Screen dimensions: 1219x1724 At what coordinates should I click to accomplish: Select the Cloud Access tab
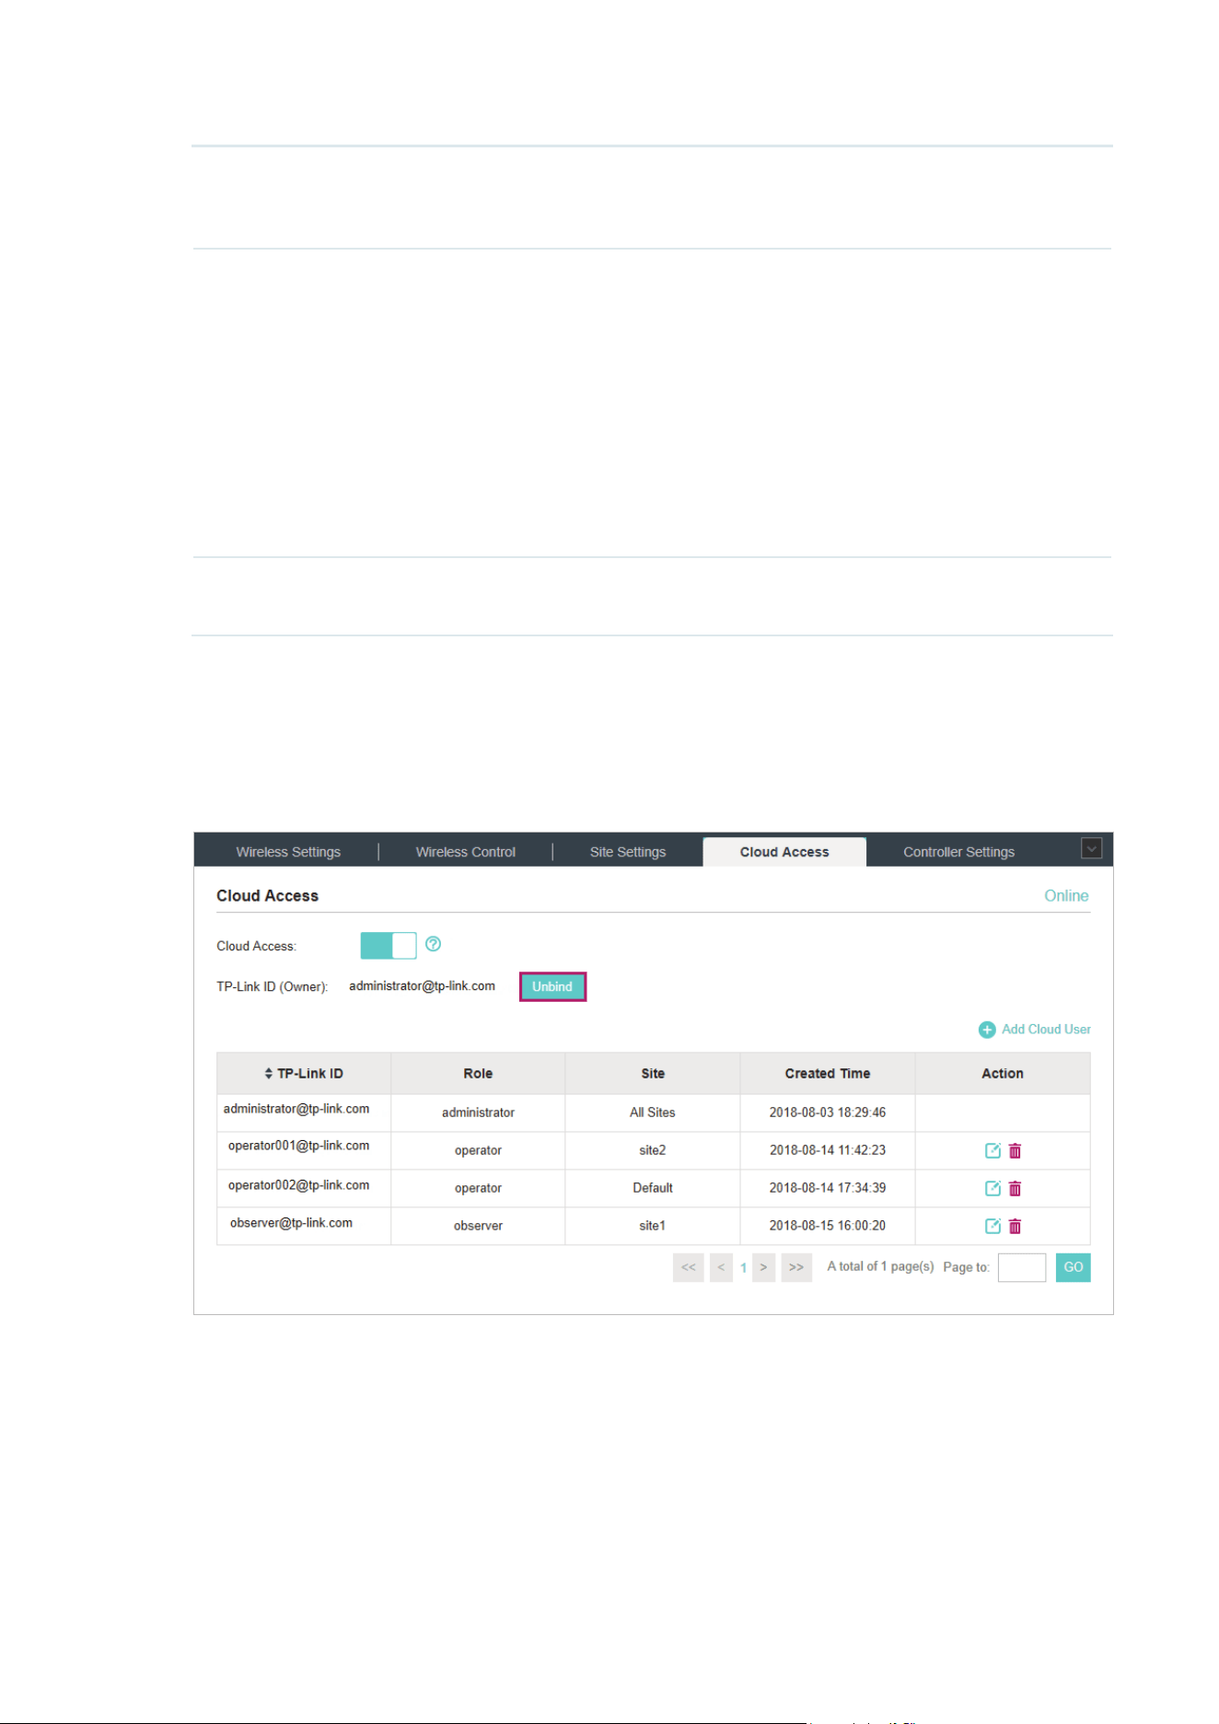[x=784, y=852]
